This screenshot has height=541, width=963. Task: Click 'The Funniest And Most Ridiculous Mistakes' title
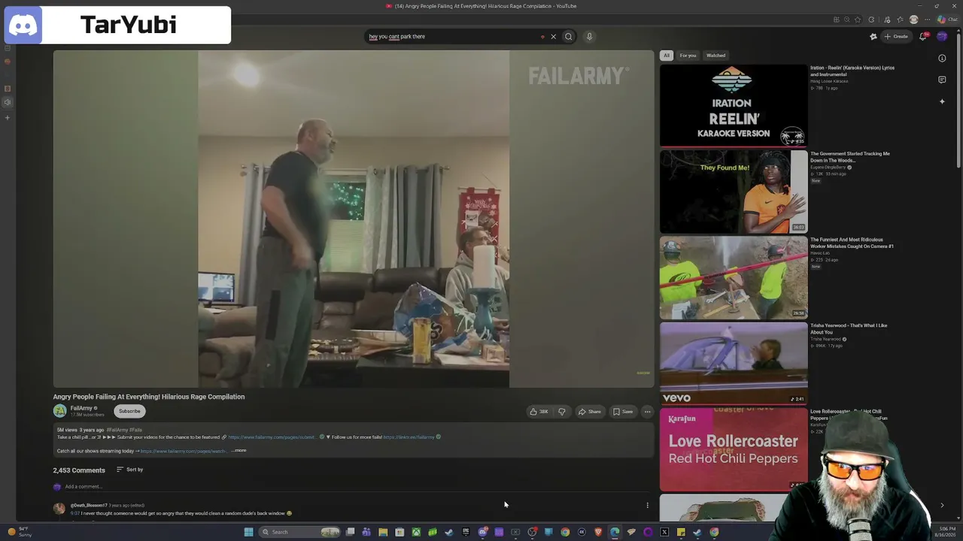[x=852, y=243]
